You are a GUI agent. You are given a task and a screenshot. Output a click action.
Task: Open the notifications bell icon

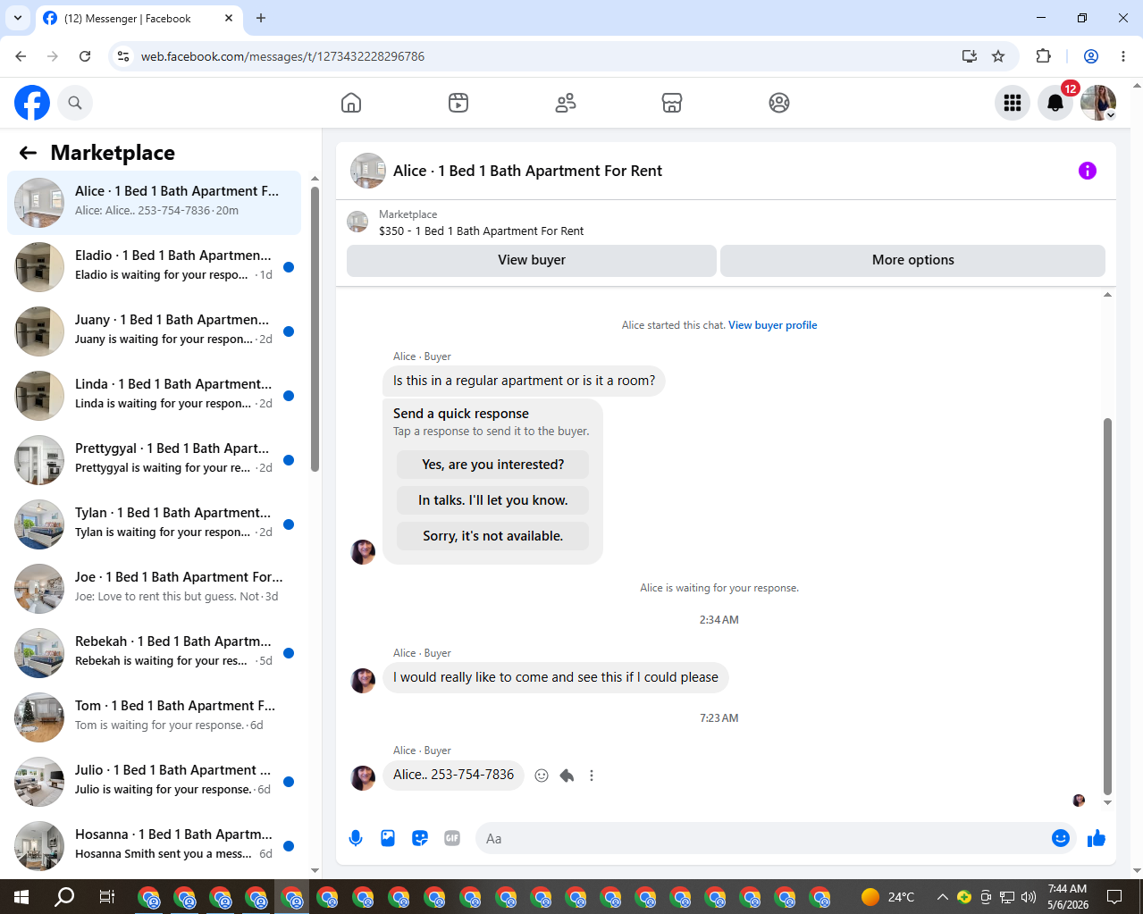point(1055,103)
